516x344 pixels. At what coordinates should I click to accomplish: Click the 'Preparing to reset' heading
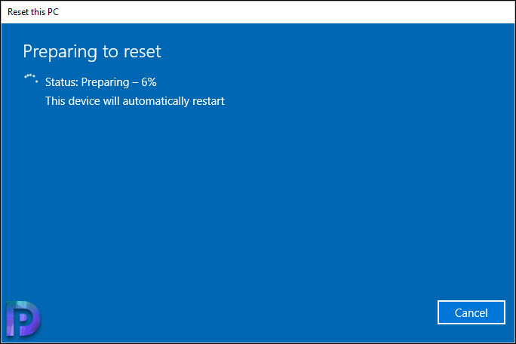[92, 52]
